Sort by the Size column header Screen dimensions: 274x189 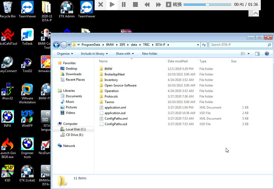click(x=234, y=61)
